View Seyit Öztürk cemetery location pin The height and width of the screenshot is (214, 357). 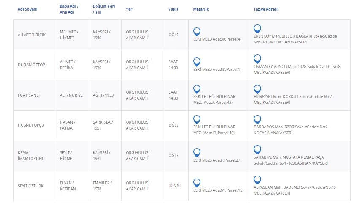click(x=197, y=183)
